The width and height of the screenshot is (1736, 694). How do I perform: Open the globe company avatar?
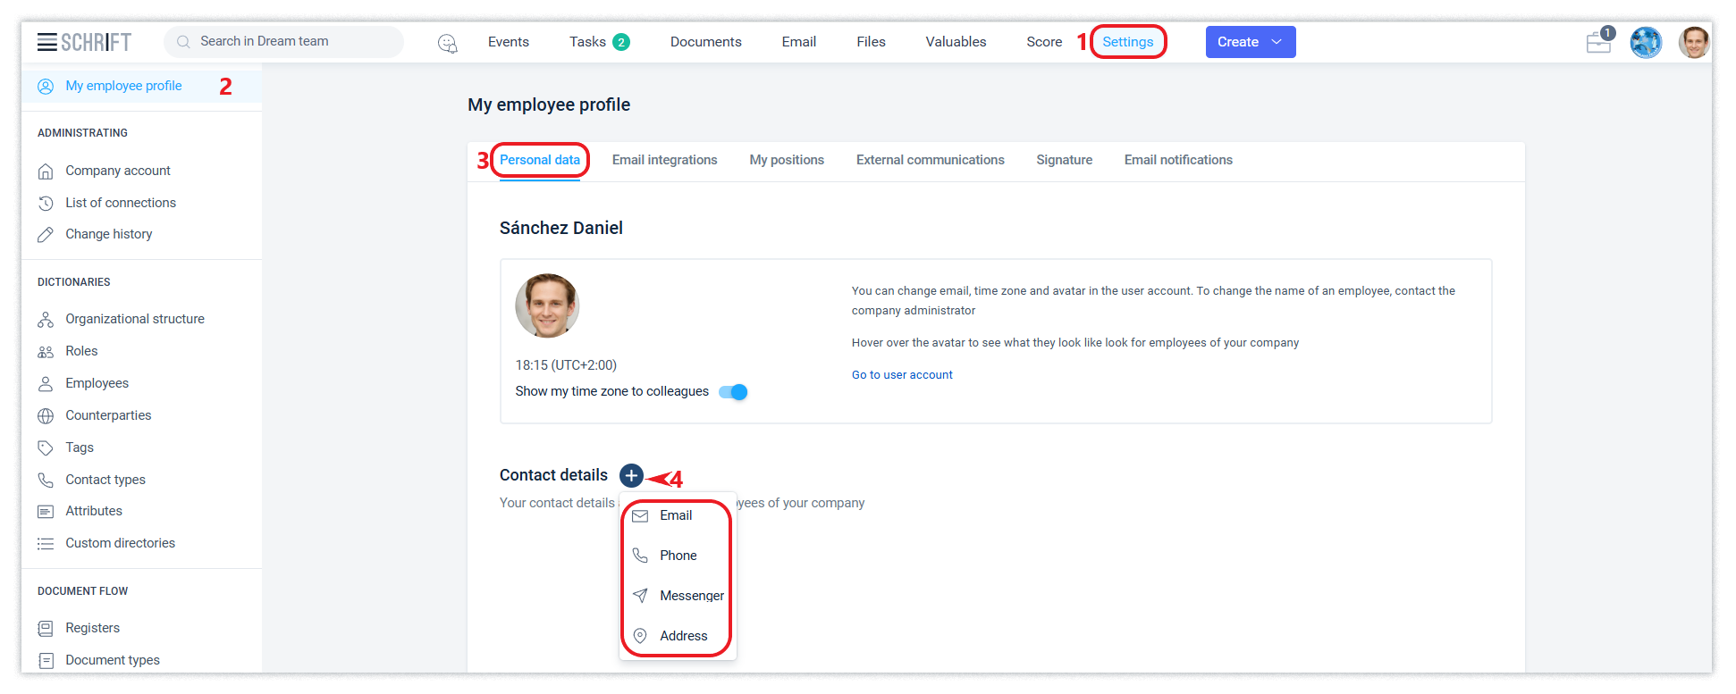tap(1646, 42)
